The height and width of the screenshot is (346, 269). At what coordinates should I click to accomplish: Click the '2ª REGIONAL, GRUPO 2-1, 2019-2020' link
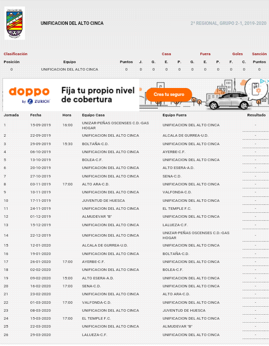coord(228,23)
